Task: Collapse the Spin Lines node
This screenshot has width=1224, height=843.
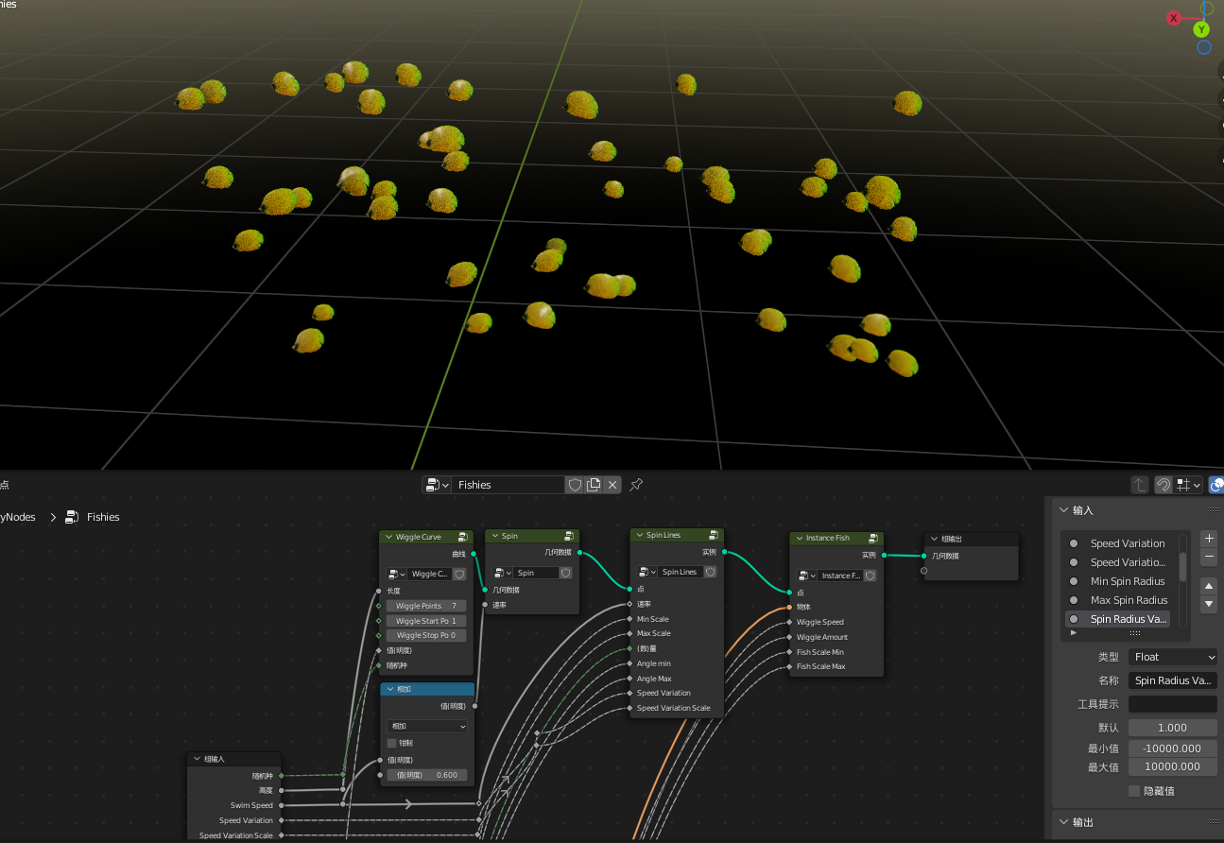Action: [x=638, y=535]
